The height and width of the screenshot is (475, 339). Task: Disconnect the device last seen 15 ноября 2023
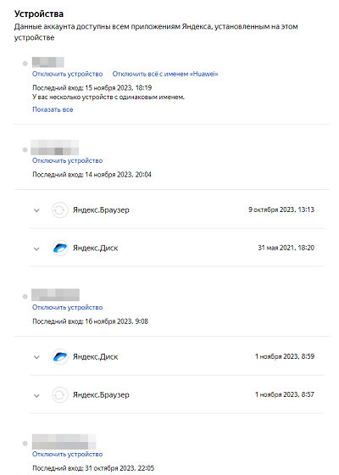(68, 74)
